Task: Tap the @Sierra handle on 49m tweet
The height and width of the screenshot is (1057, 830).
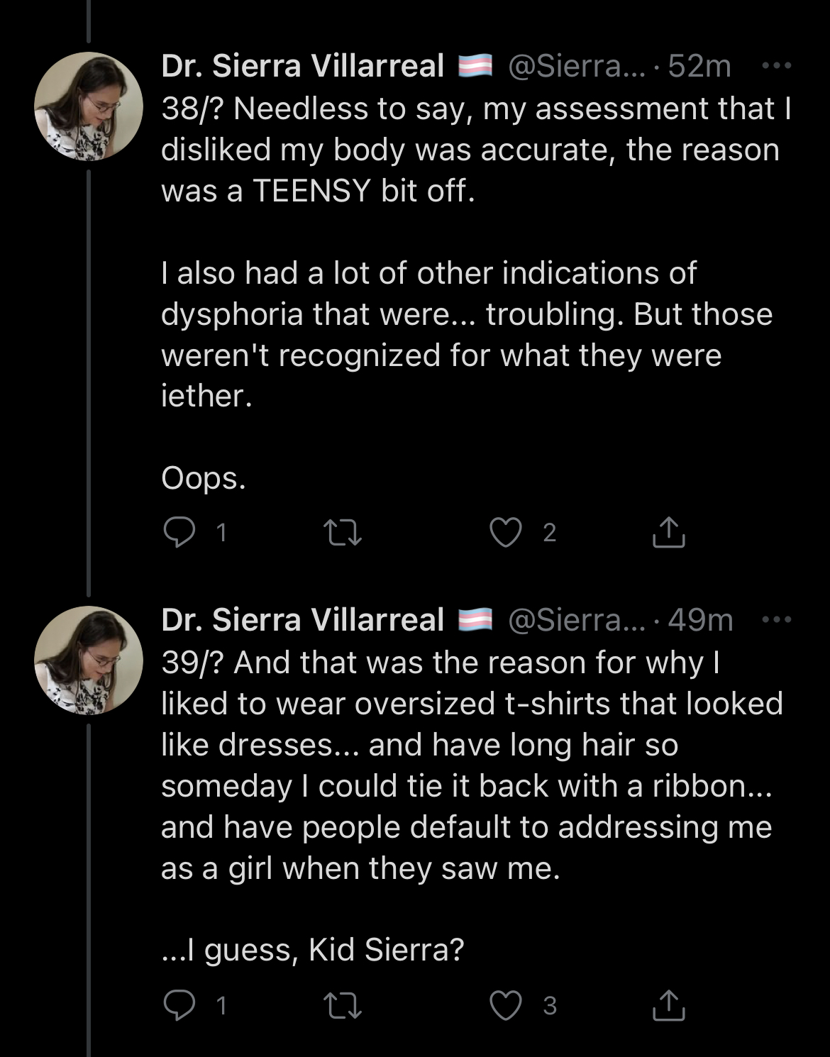Action: pos(576,620)
